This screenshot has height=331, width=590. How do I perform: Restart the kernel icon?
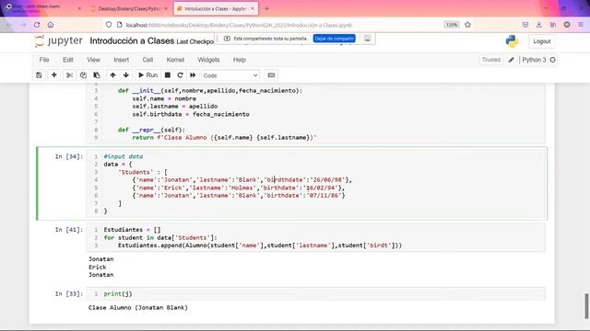(x=181, y=75)
